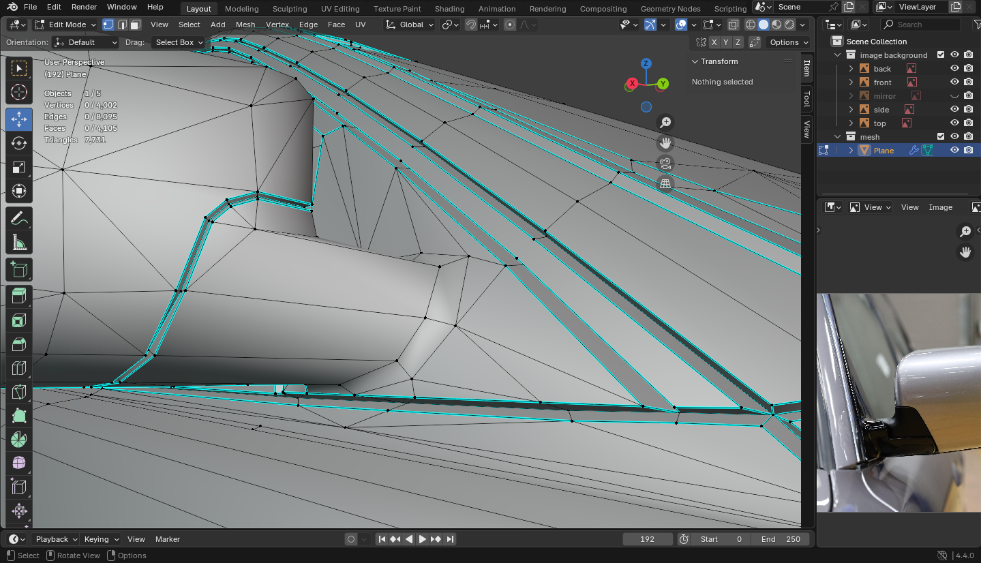Collapse the image background collection
This screenshot has height=563, width=981.
[x=837, y=55]
